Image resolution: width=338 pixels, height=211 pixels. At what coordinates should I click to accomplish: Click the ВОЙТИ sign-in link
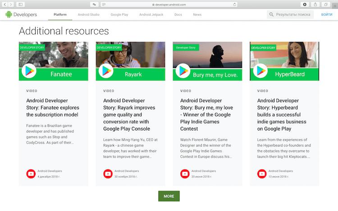pyautogui.click(x=327, y=15)
